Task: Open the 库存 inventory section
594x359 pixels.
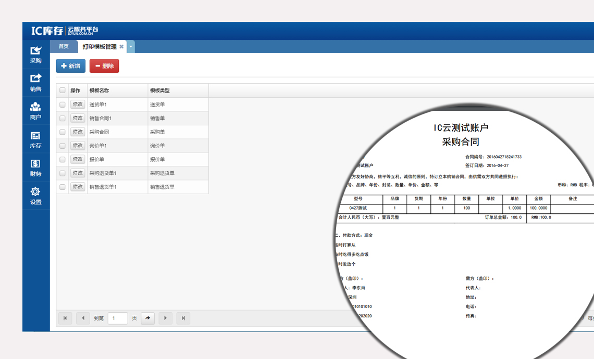Action: (35, 139)
